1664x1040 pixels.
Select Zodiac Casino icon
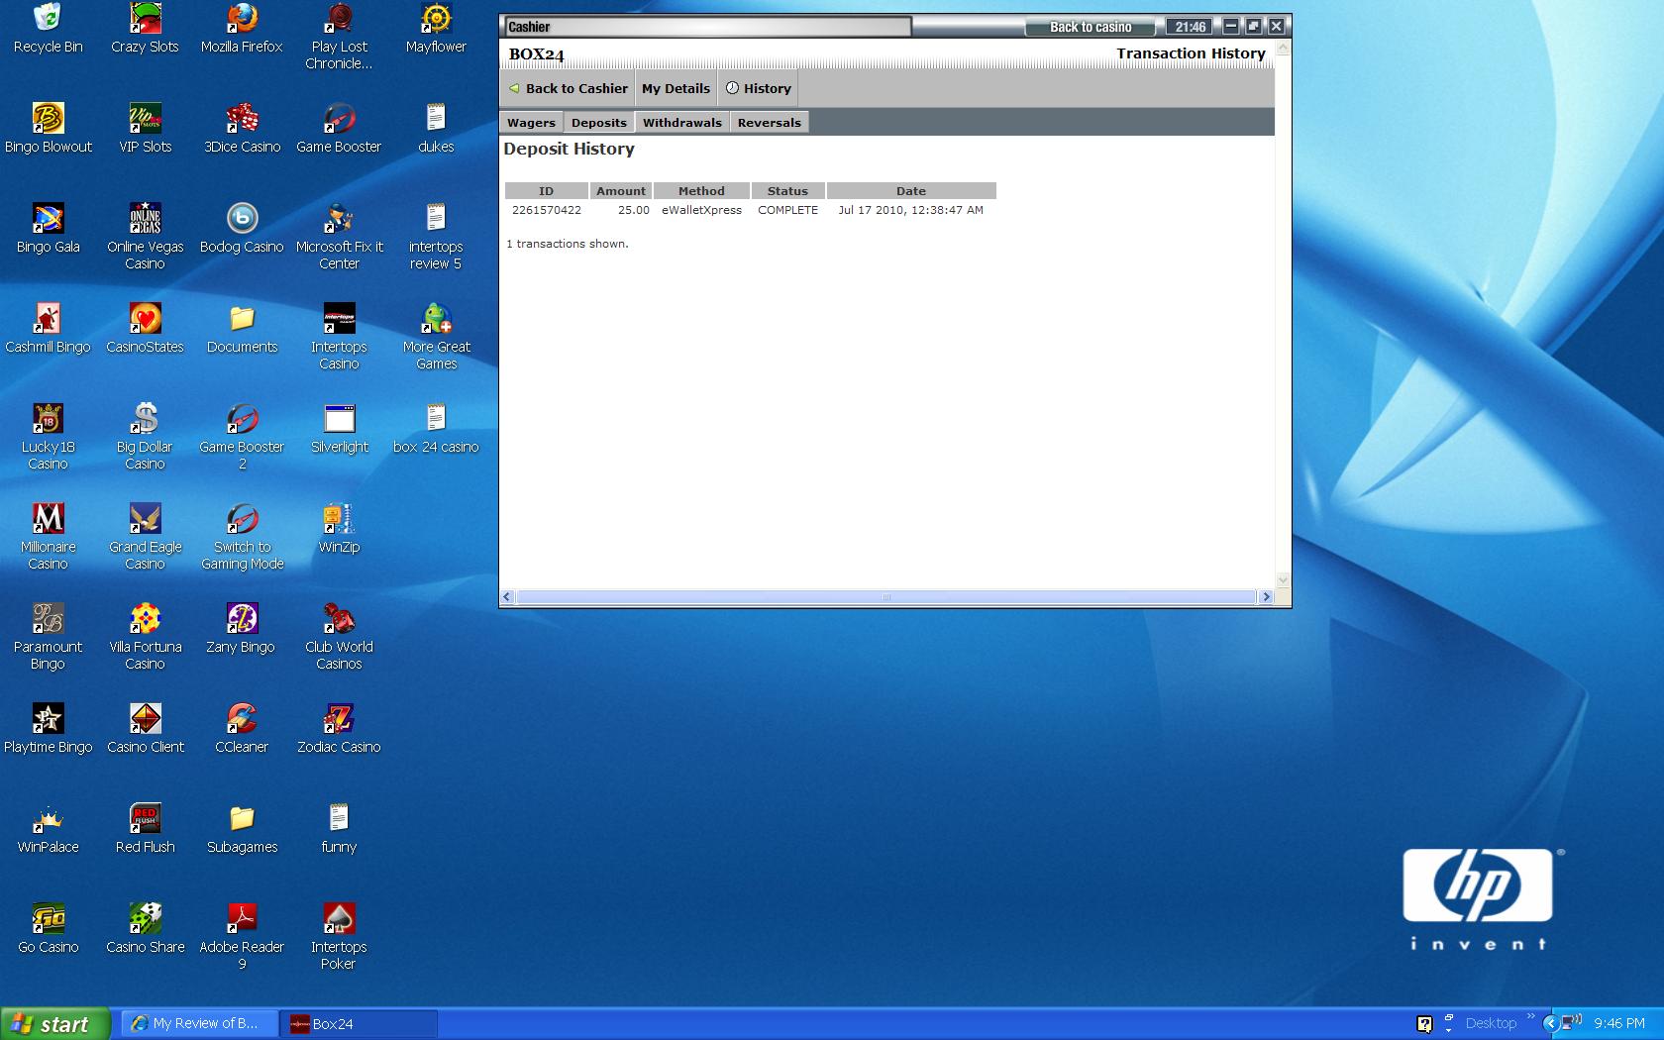click(339, 729)
